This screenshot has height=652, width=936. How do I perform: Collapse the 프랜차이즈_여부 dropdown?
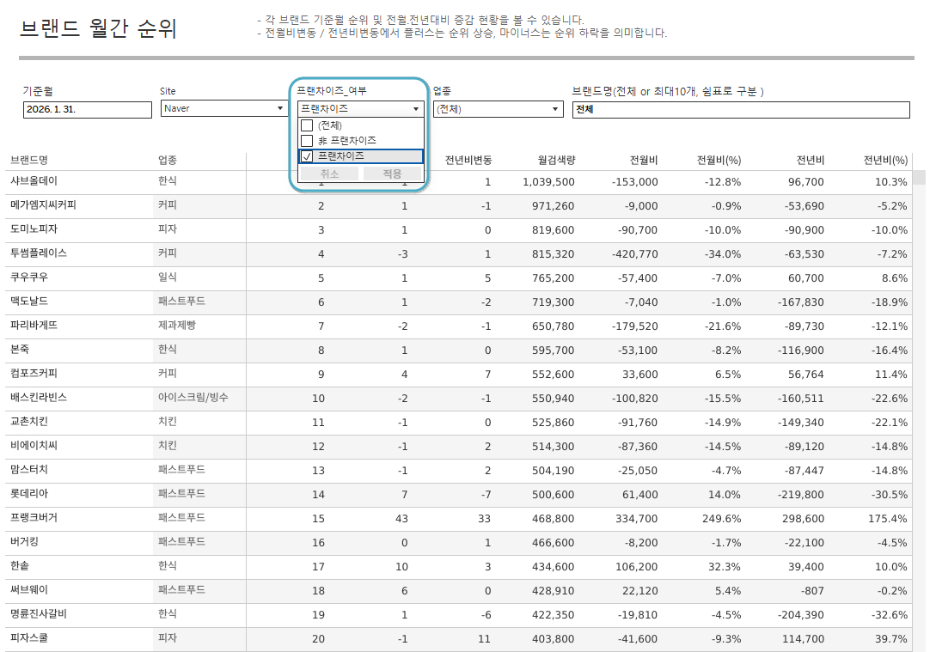click(416, 109)
